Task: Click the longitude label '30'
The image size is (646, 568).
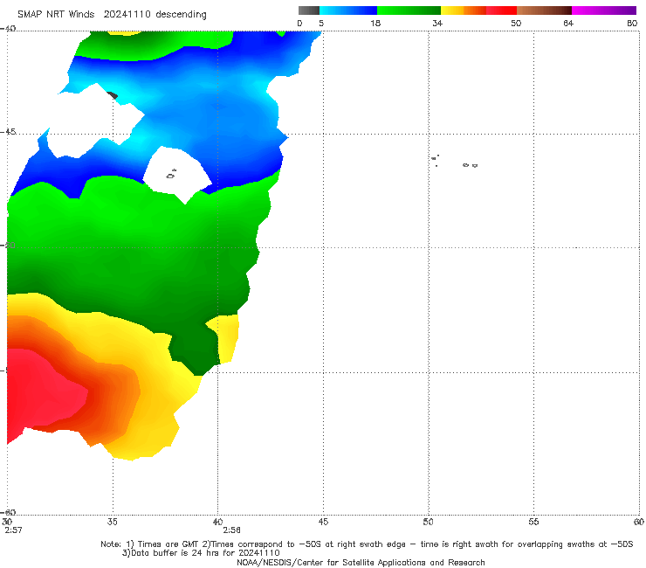Action: coord(7,522)
